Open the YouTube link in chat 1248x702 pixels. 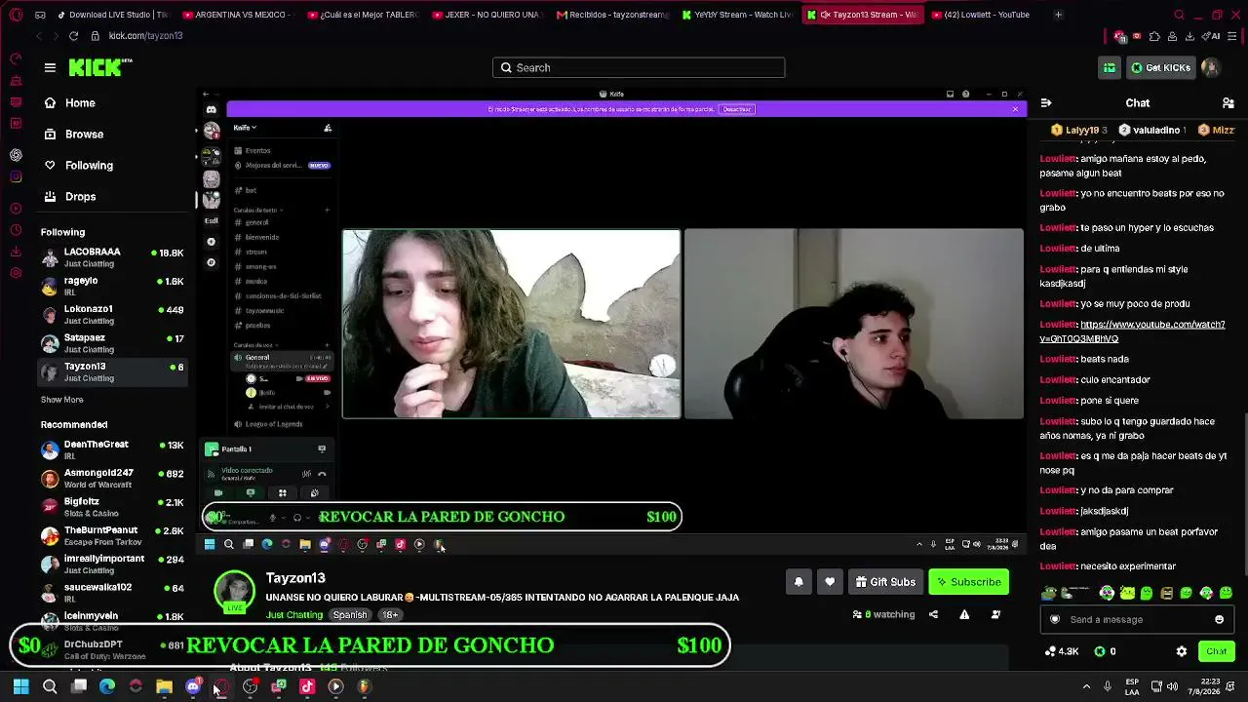1132,331
